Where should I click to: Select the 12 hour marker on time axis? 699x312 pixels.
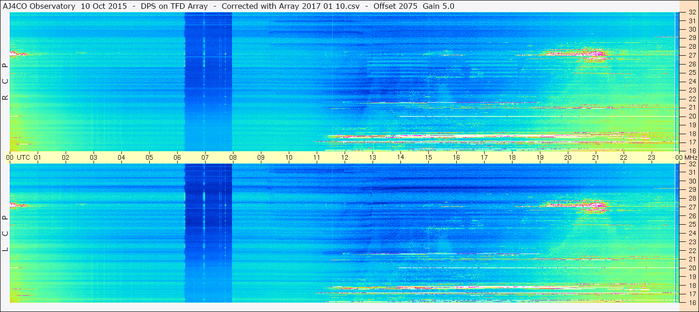pos(345,157)
